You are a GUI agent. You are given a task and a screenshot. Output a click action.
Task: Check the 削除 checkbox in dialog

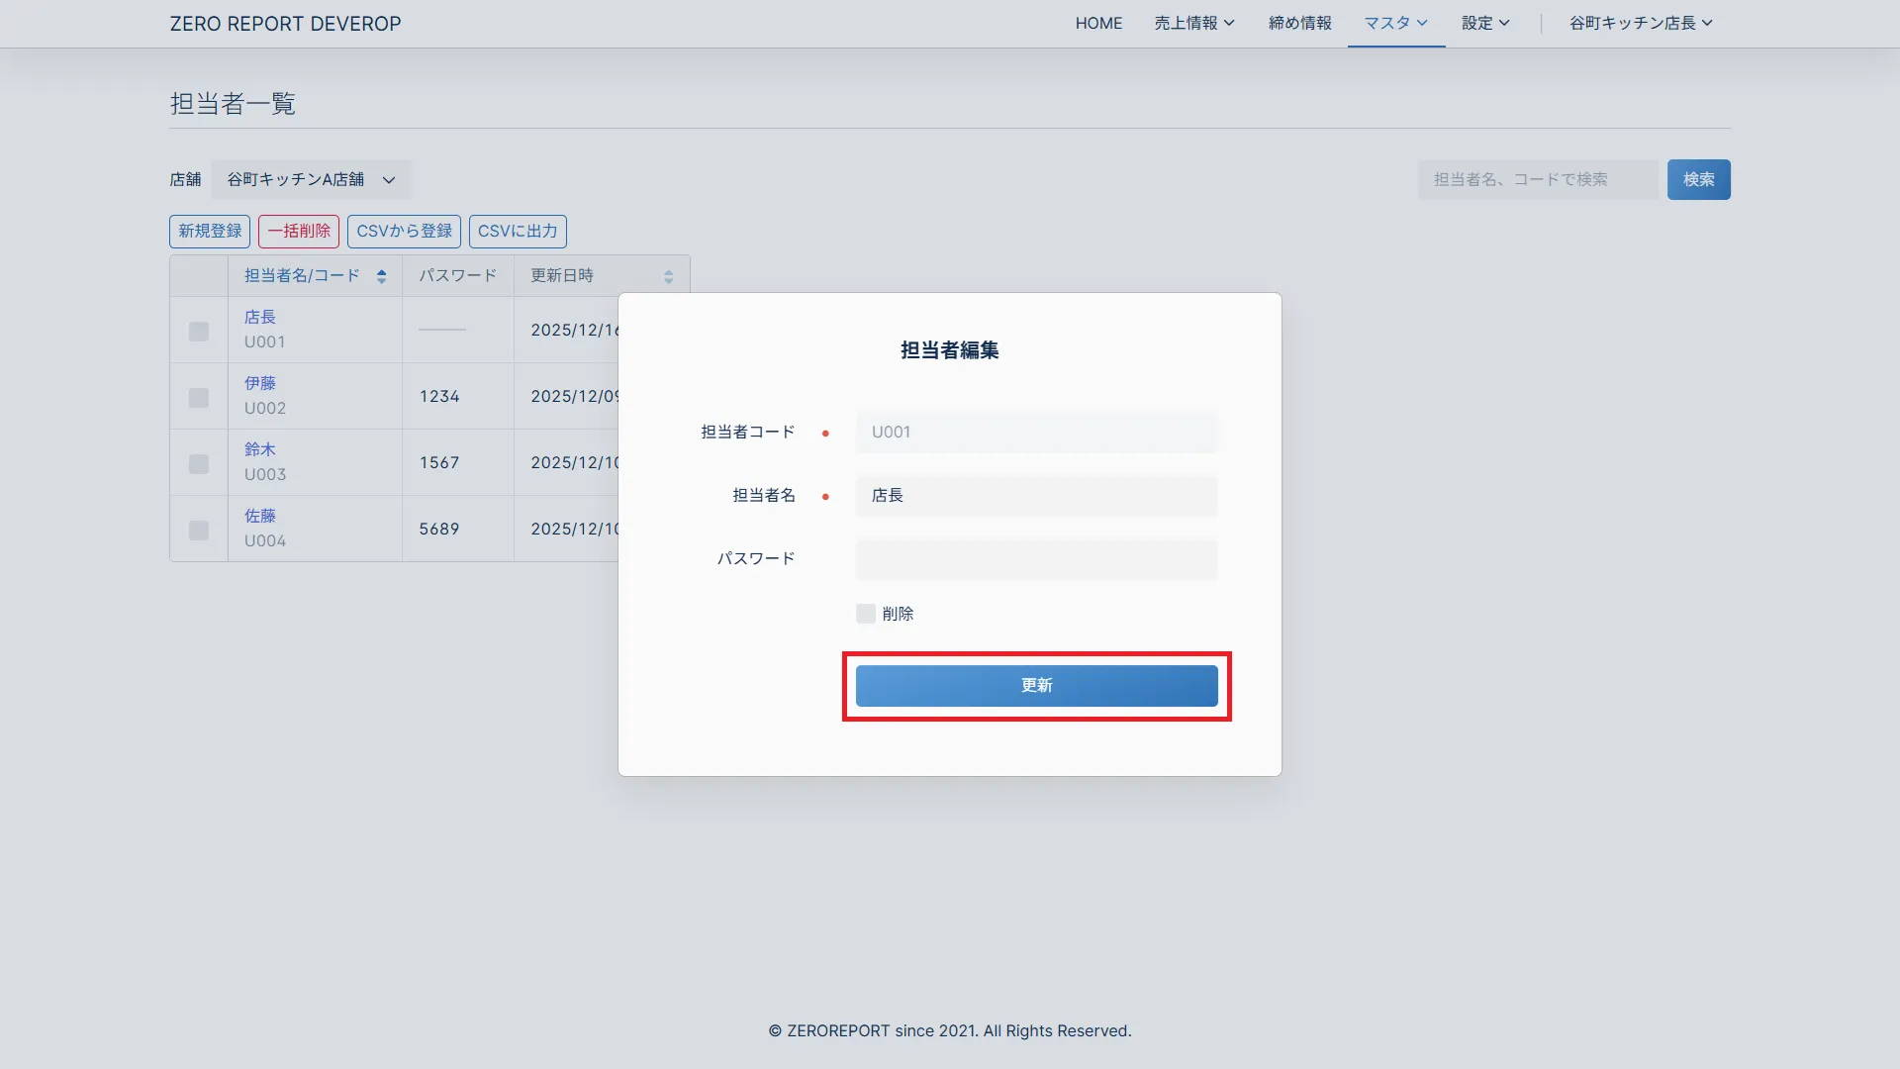coord(866,614)
